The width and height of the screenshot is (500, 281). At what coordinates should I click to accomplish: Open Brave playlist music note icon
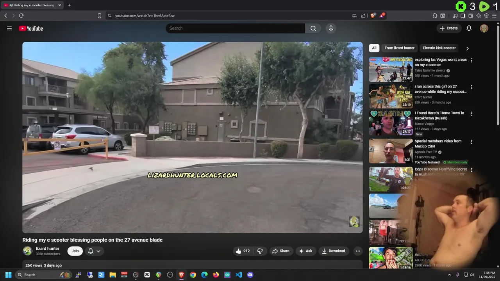[x=455, y=16]
